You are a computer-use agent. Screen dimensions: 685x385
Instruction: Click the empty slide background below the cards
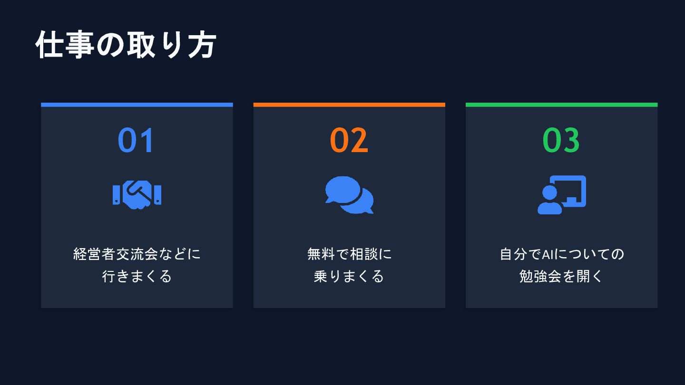point(342,347)
